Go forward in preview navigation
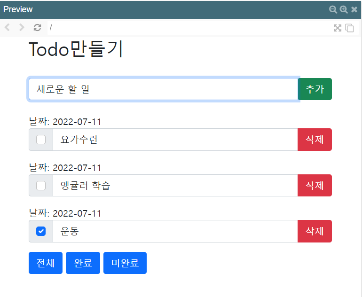Image resolution: width=362 pixels, height=297 pixels. tap(22, 28)
